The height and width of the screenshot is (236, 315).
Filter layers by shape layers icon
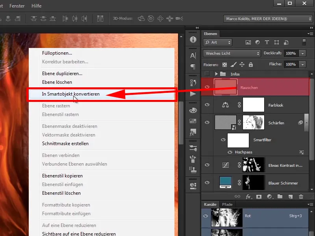[277, 42]
